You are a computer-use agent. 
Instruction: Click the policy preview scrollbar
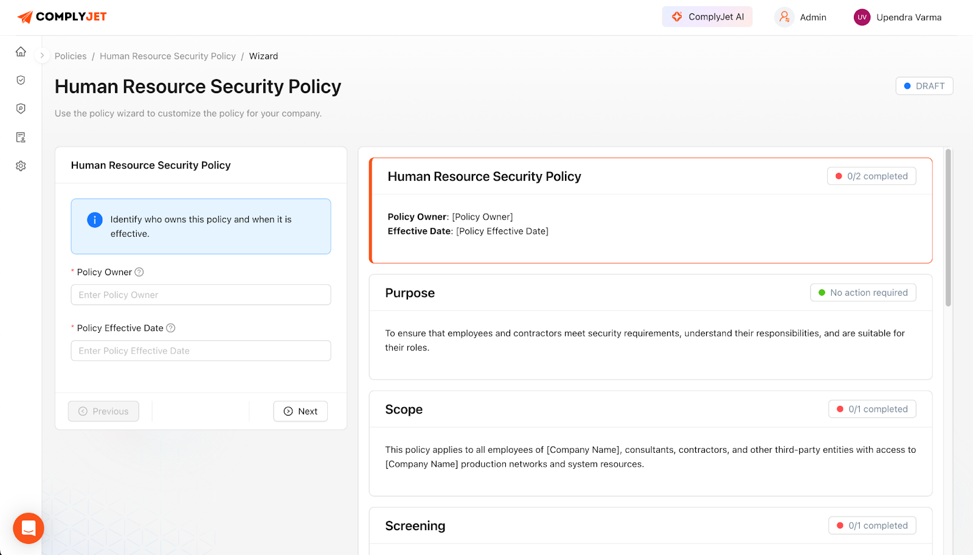pos(948,228)
